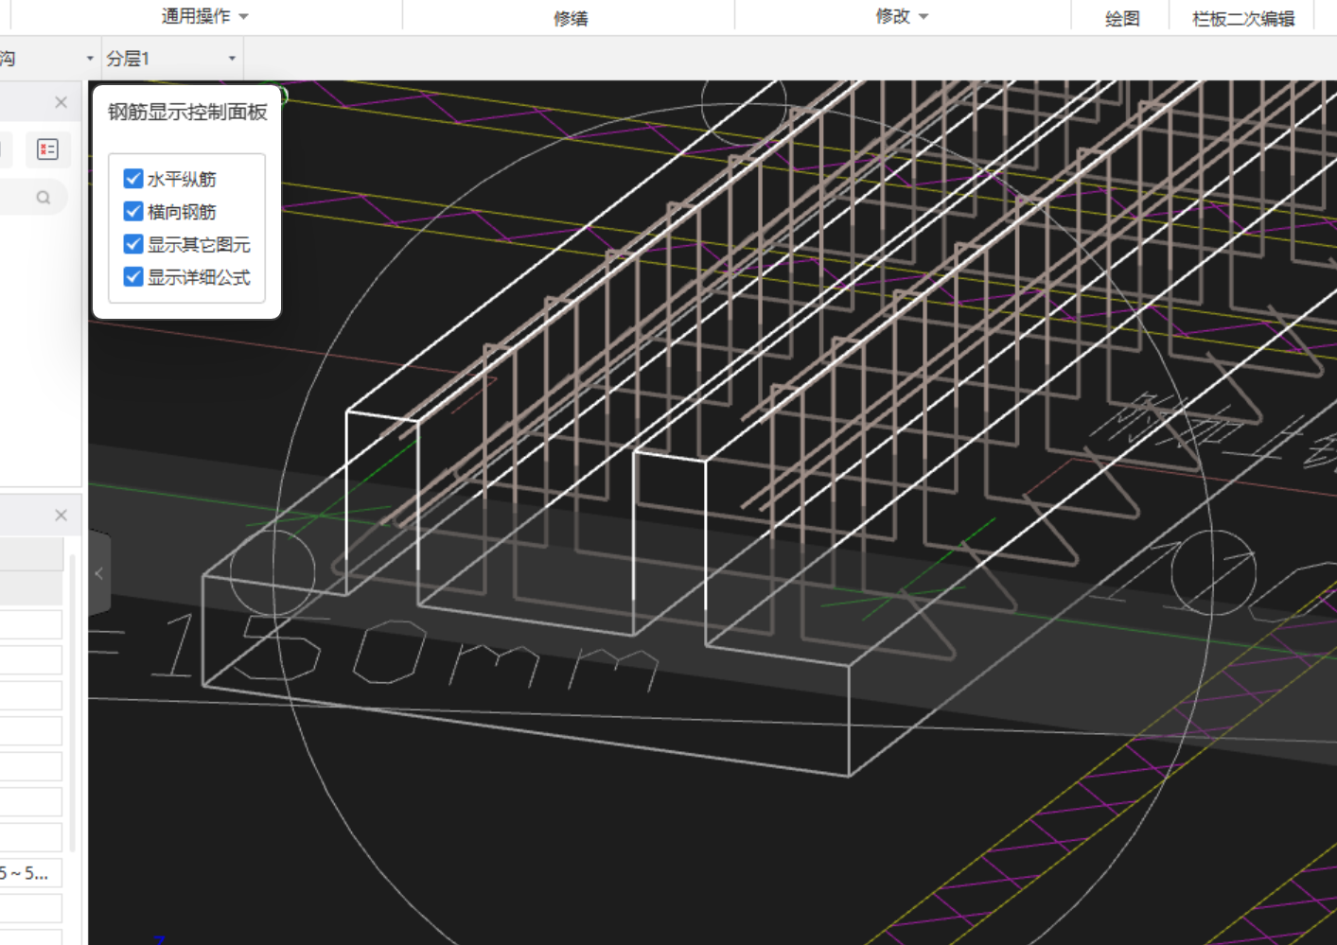The height and width of the screenshot is (945, 1337).
Task: Open the 通用操作 dropdown
Action: click(x=204, y=16)
